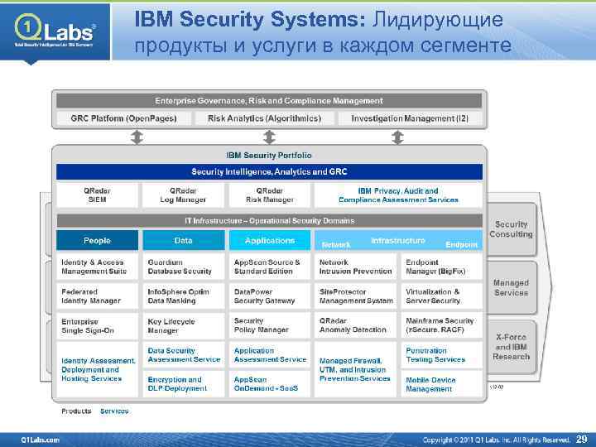Select InfoSphere Optim Data Masking
The image size is (596, 447).
coord(184,296)
